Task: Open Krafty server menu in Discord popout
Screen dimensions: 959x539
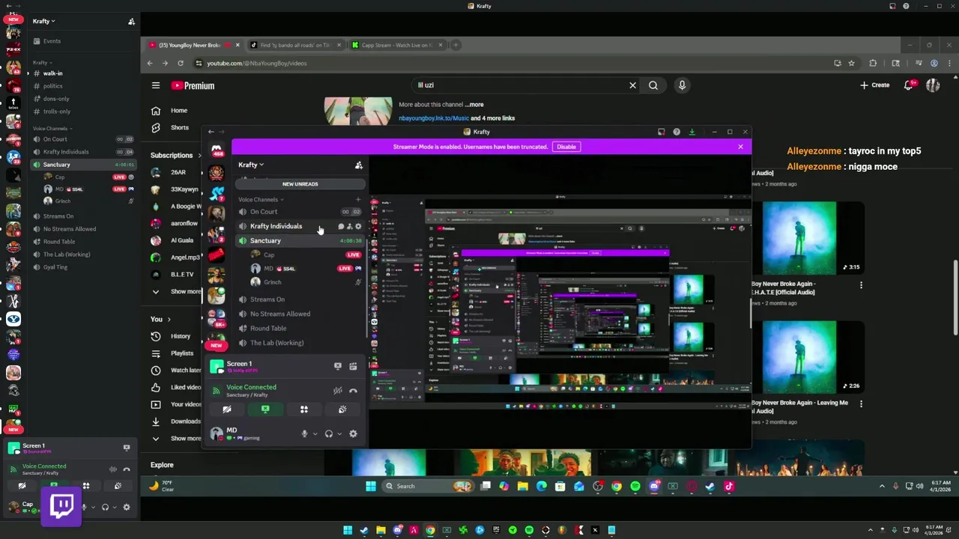Action: click(251, 165)
